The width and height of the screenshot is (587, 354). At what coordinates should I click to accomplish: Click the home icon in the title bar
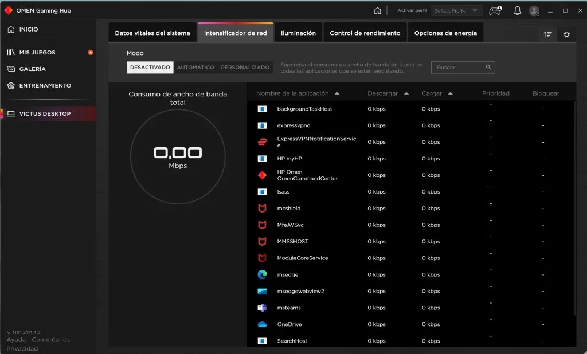tap(377, 10)
